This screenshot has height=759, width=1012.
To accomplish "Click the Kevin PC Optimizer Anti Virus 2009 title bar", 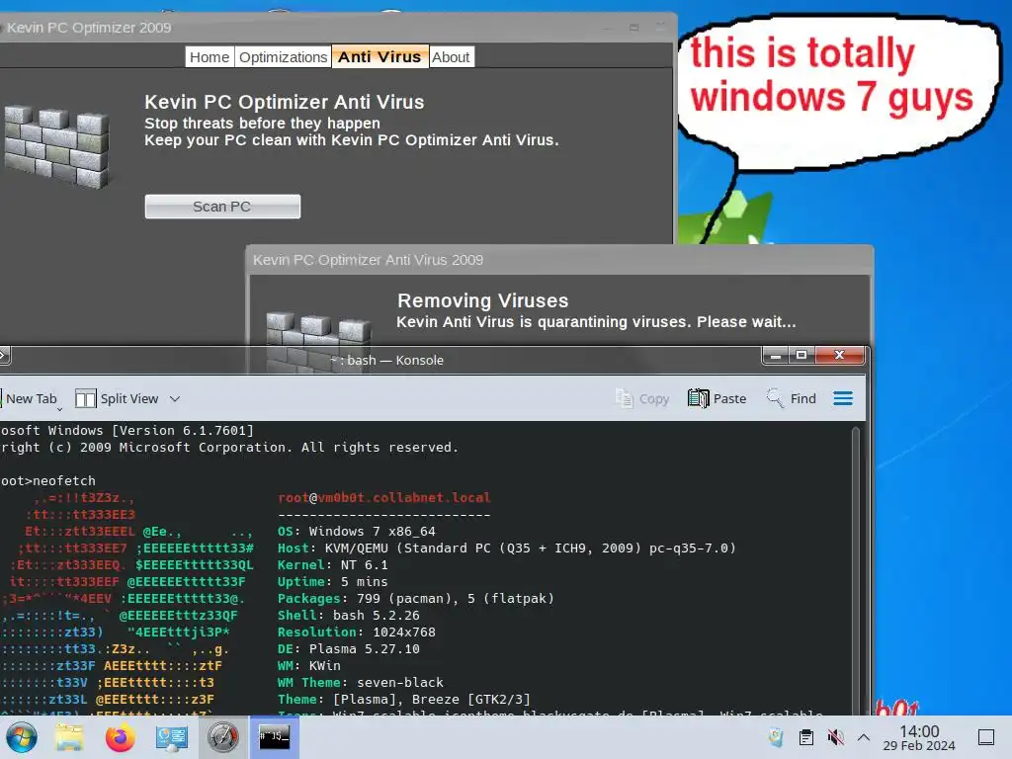I will click(x=558, y=260).
